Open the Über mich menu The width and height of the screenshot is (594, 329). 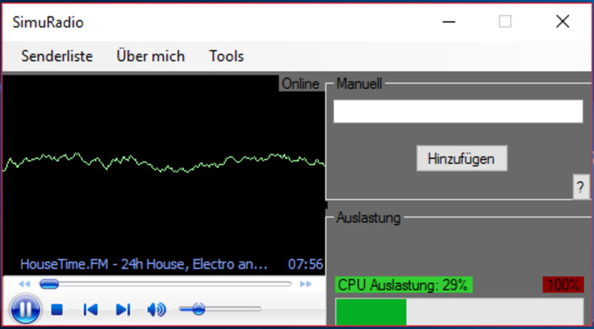point(151,56)
